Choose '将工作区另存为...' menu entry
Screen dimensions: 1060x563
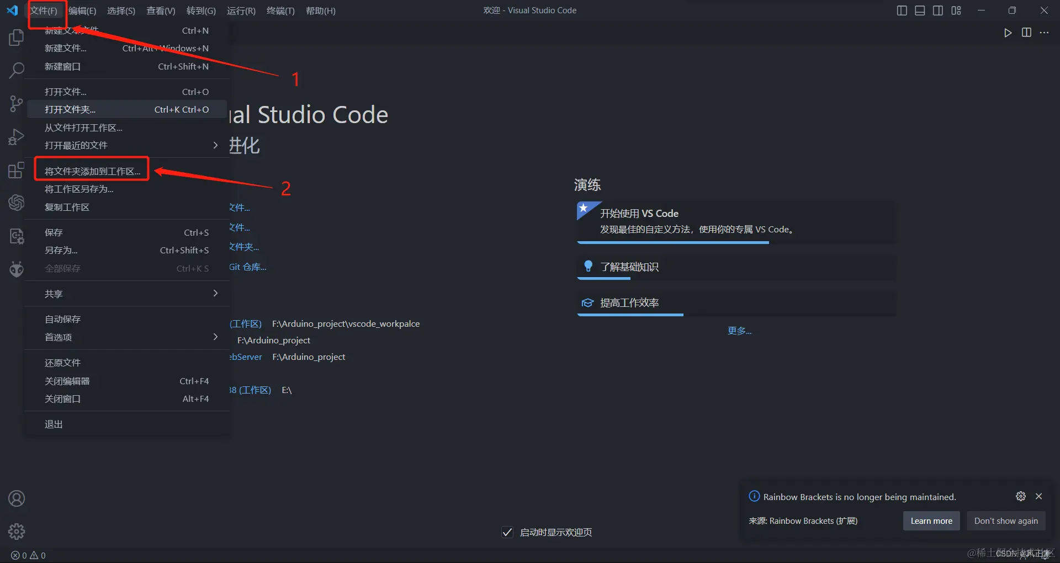[127, 189]
